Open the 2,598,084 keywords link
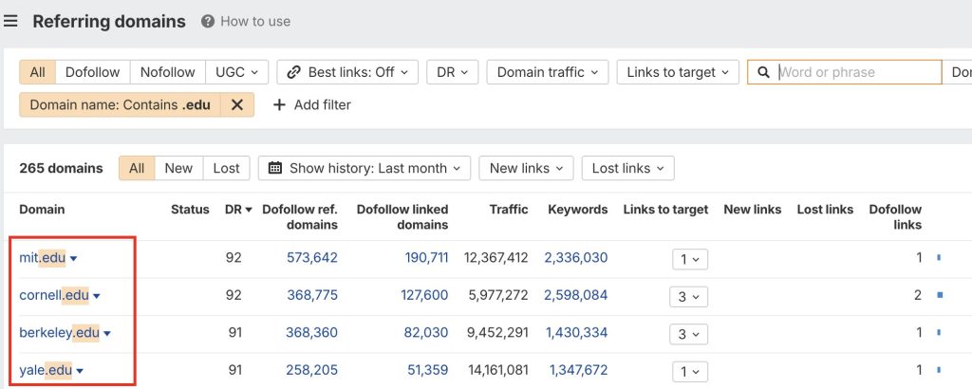The width and height of the screenshot is (972, 389). pyautogui.click(x=576, y=295)
